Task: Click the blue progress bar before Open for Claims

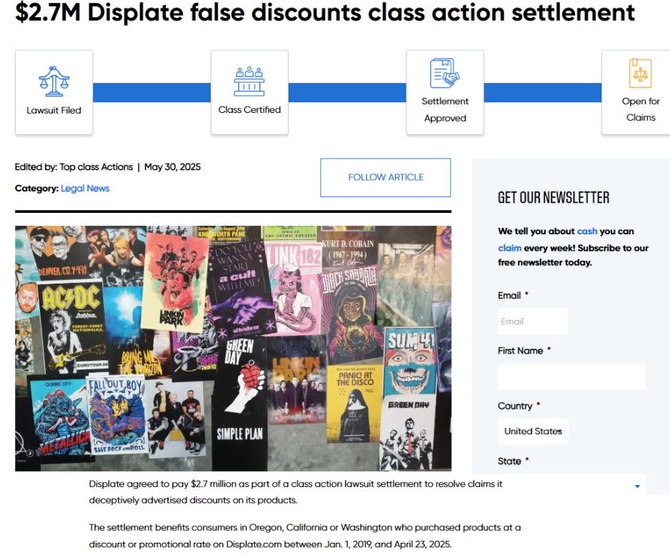Action: [543, 92]
